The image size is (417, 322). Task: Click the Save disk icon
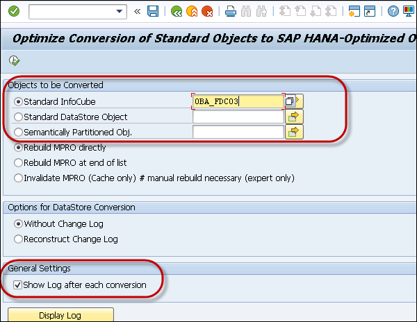coord(153,12)
